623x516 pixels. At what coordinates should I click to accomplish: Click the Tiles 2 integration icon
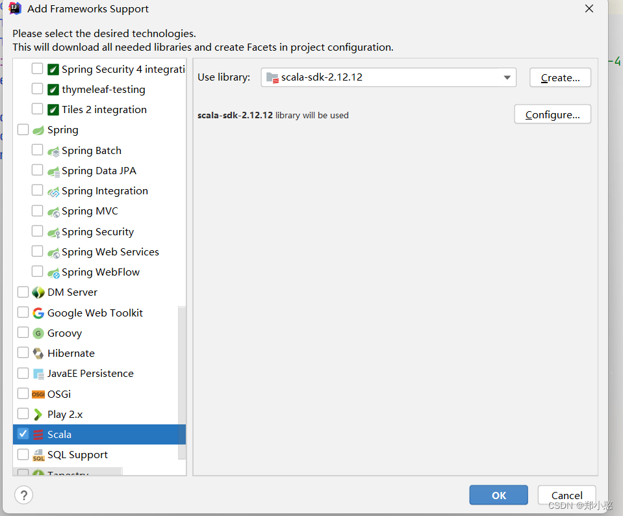point(53,109)
